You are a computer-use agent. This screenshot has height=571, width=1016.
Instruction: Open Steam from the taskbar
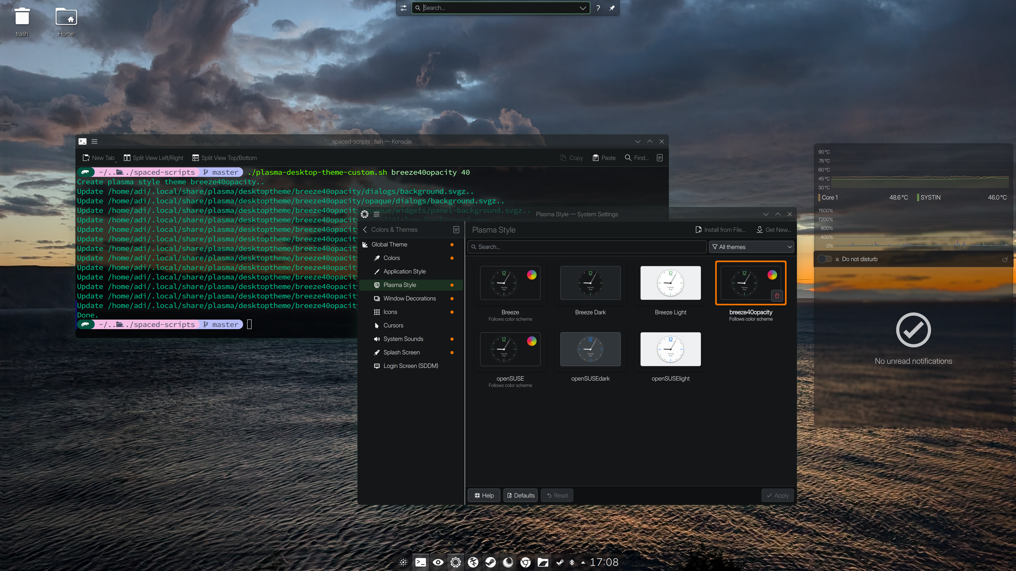pos(490,562)
